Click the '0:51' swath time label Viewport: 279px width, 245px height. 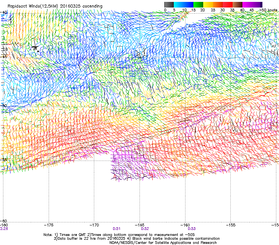click(117, 229)
